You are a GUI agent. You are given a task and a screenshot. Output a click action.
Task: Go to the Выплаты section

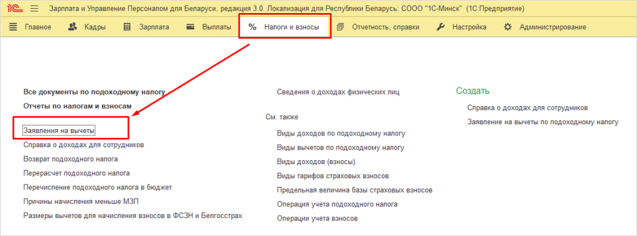coord(216,27)
